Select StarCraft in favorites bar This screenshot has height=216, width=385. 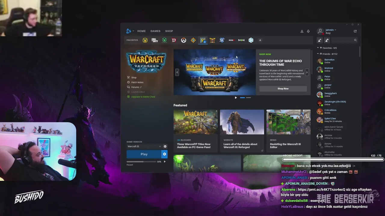(222, 40)
